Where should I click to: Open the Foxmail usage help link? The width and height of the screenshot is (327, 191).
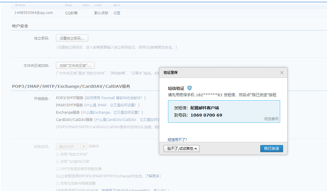click(115, 98)
